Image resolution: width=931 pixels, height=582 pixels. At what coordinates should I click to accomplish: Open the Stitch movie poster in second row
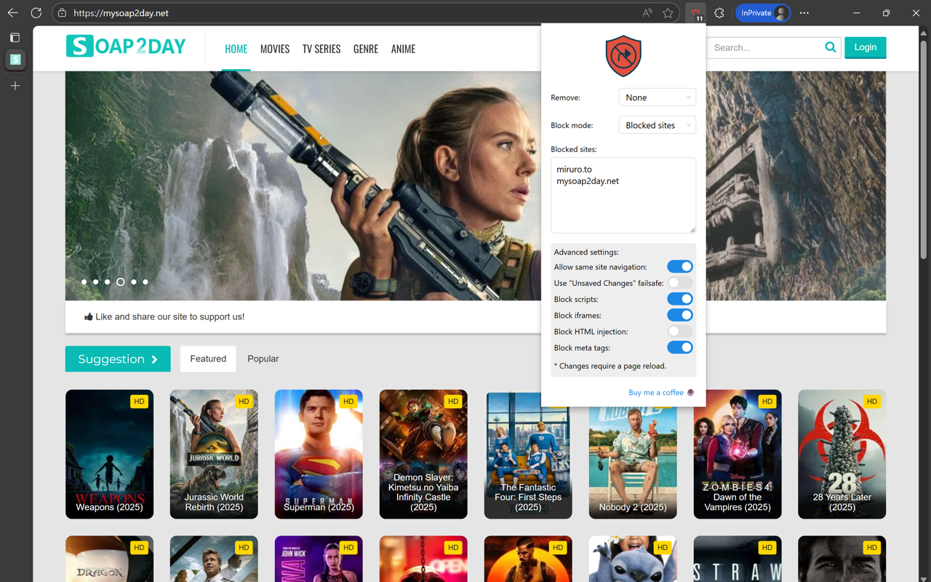pyautogui.click(x=633, y=559)
